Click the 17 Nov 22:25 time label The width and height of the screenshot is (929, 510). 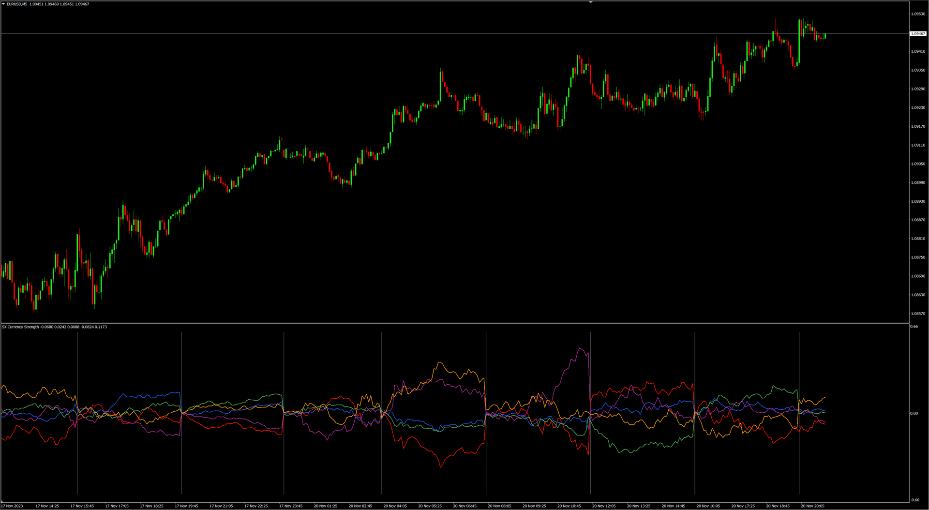(256, 506)
